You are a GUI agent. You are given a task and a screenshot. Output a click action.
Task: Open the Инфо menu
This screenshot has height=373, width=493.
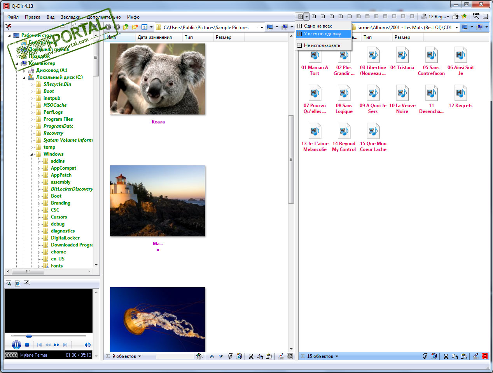[133, 17]
